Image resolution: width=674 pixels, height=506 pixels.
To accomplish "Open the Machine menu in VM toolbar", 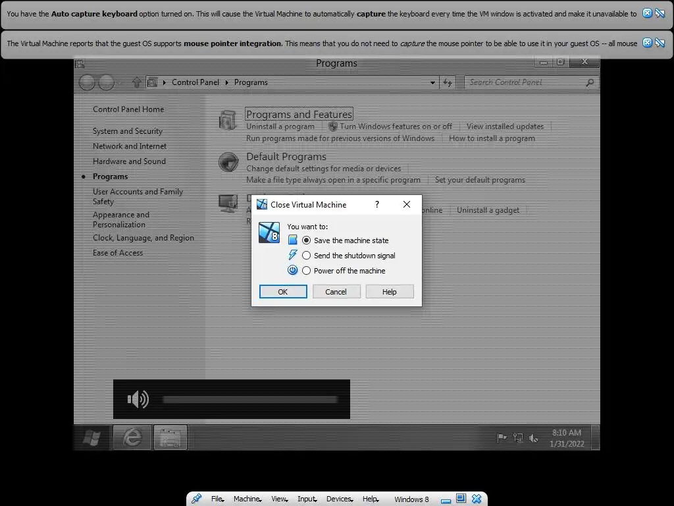I will (247, 499).
